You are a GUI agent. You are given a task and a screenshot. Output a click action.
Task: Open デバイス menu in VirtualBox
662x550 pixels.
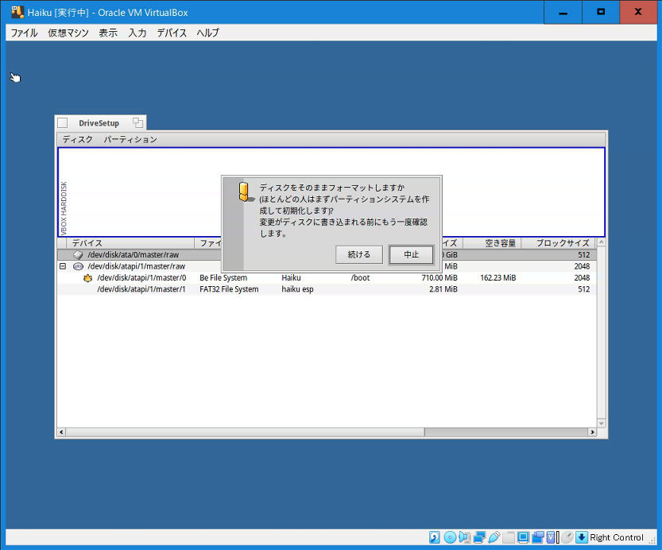(x=172, y=33)
